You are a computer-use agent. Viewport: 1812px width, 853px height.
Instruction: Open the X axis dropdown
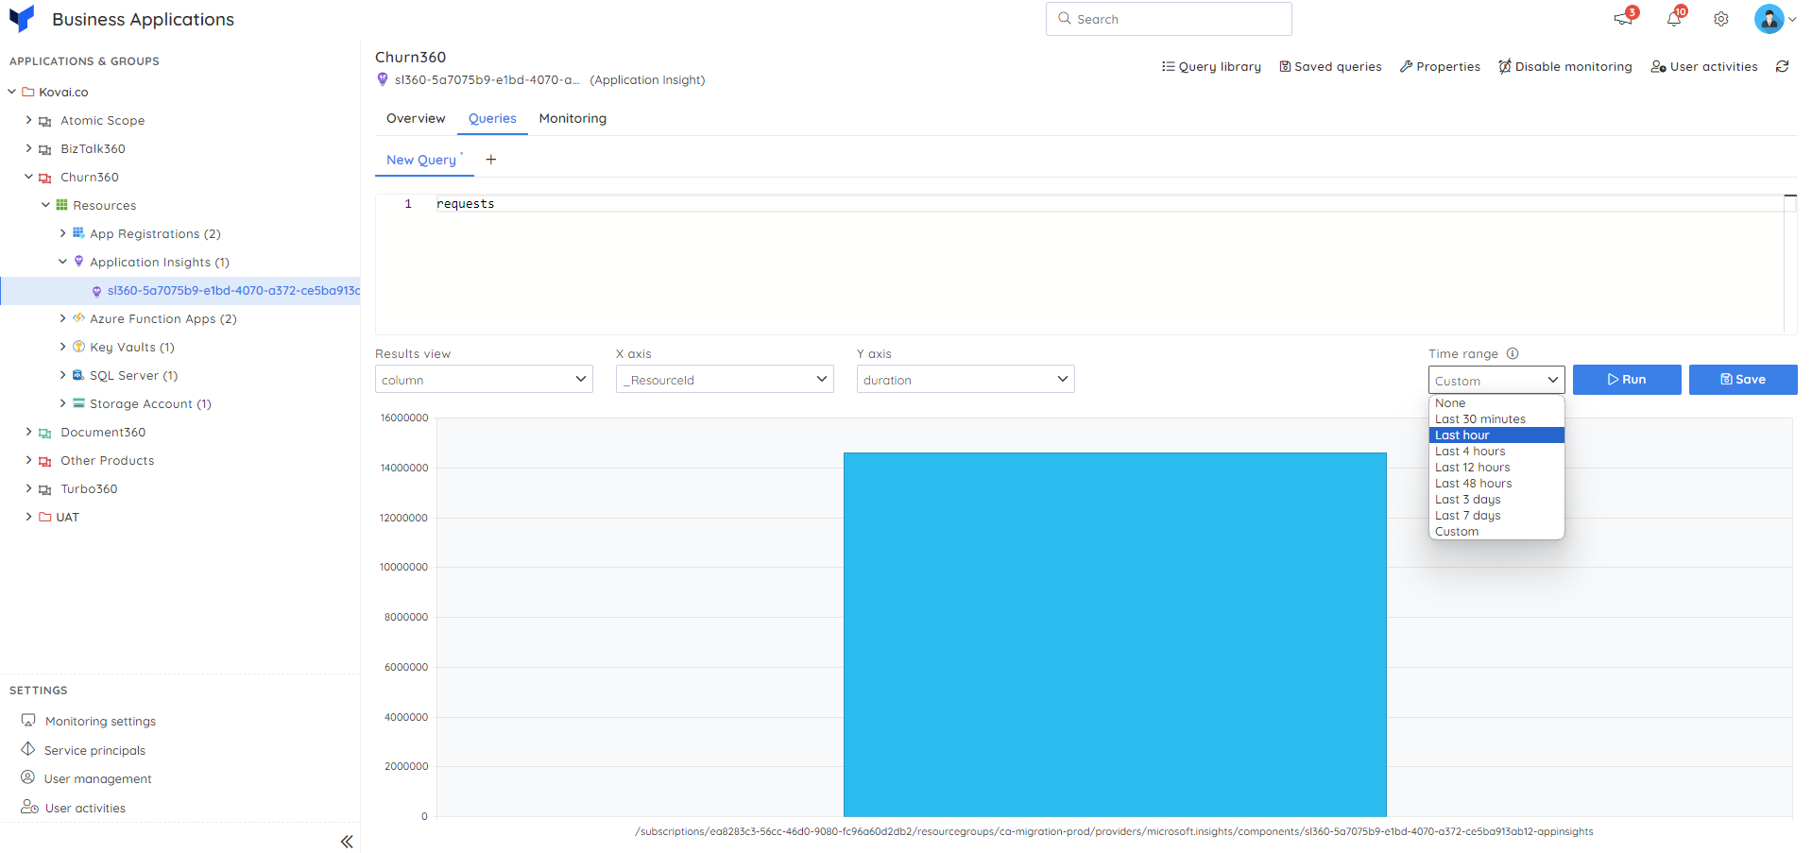[x=725, y=379]
